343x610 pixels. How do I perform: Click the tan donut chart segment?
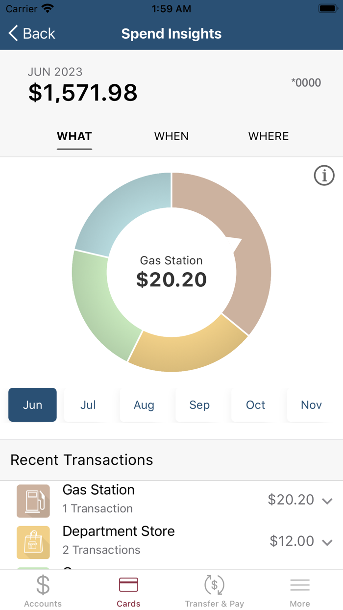coord(247,221)
